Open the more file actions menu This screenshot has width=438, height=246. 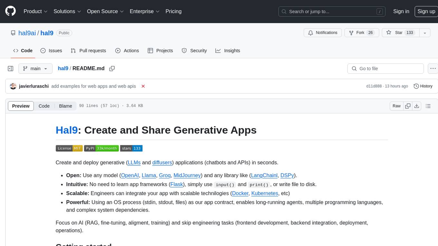click(x=433, y=69)
